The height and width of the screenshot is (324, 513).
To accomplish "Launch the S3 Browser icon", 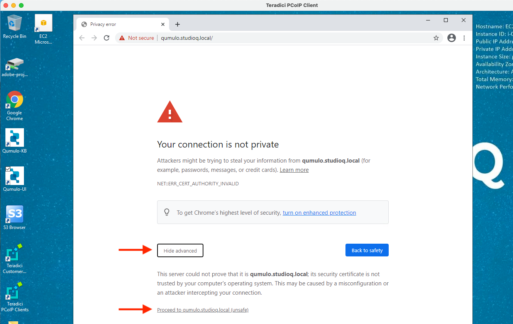I will pos(15,217).
